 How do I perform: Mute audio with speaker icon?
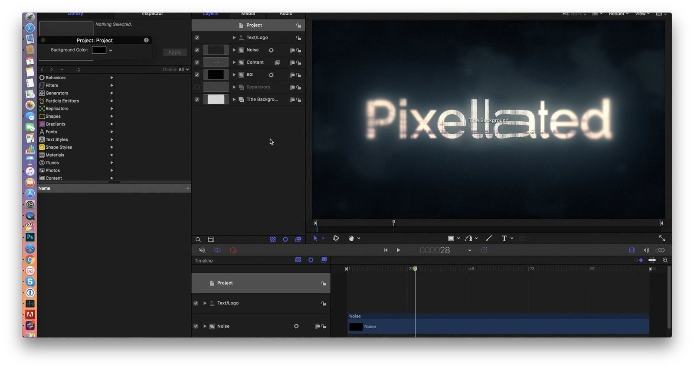point(646,250)
